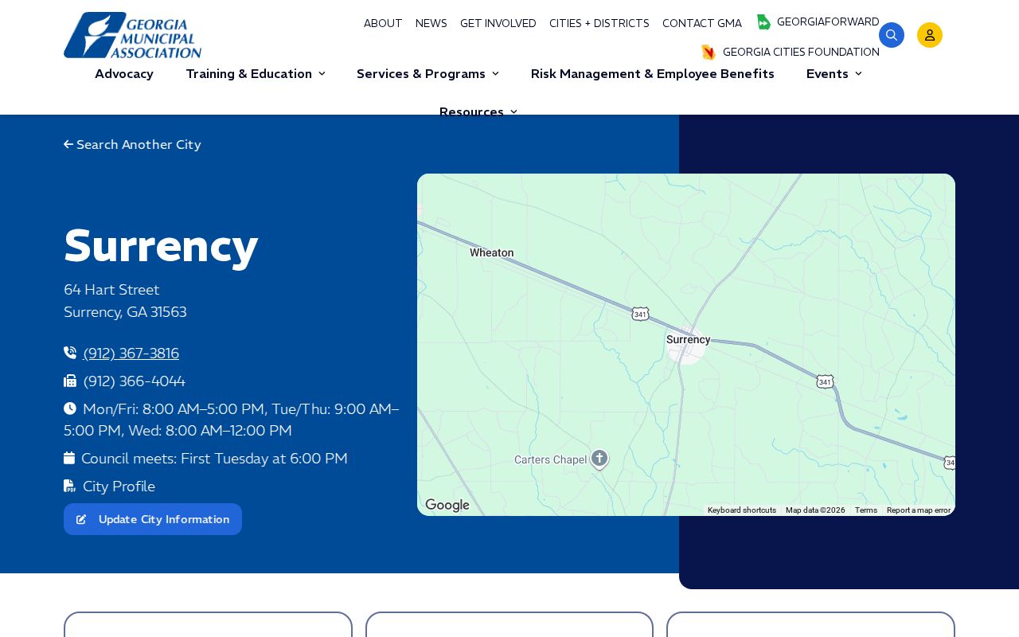Open the GET INVOLVED link

coord(498,24)
